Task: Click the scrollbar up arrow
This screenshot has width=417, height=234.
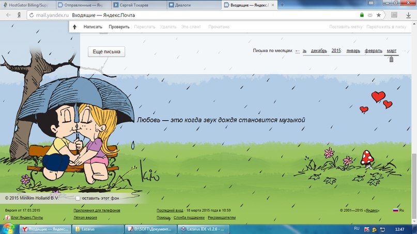Action: (414, 24)
